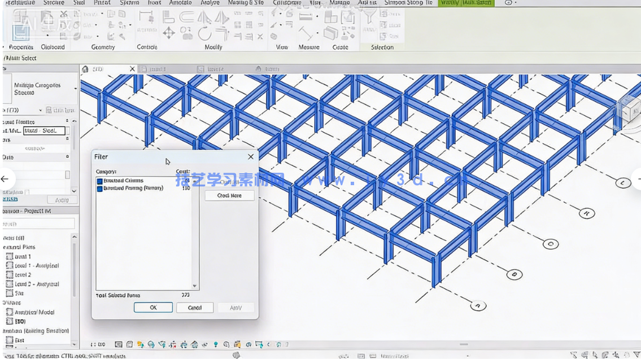The image size is (641, 359).
Task: Click Cancel in the Filter dialog
Action: pos(194,308)
